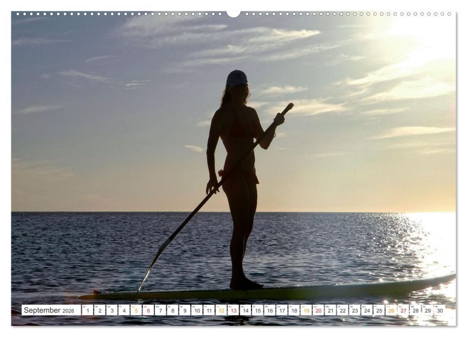Click the calendar hanging hole notch
This screenshot has width=467, height=337.
point(233,14)
